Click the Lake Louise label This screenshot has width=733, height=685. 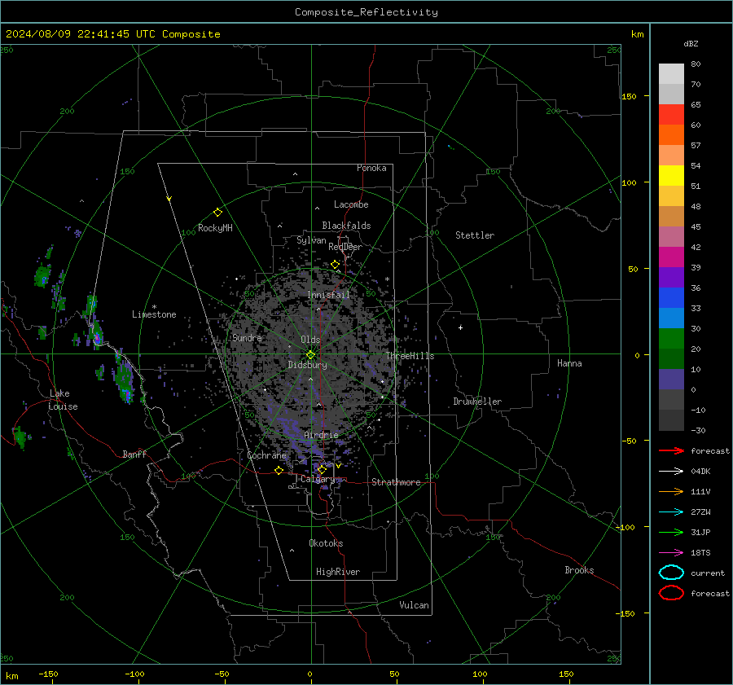pyautogui.click(x=64, y=400)
